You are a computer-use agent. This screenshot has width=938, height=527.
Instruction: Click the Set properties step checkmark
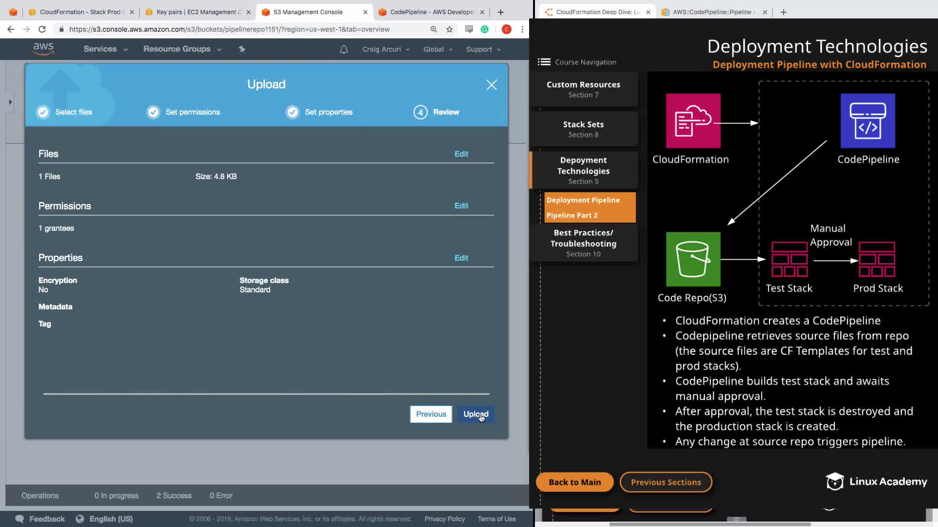pos(293,112)
